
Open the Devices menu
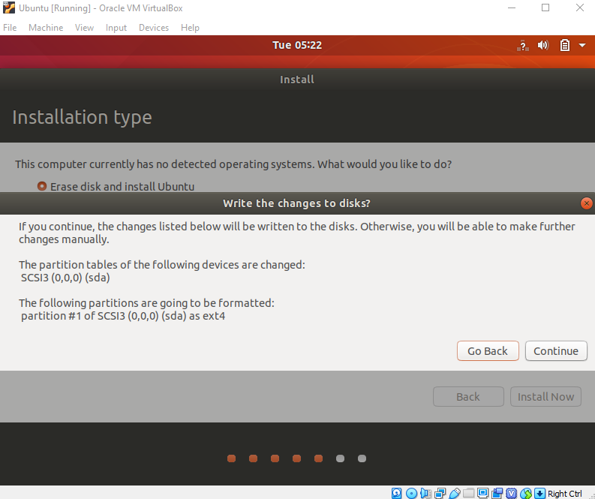(154, 28)
